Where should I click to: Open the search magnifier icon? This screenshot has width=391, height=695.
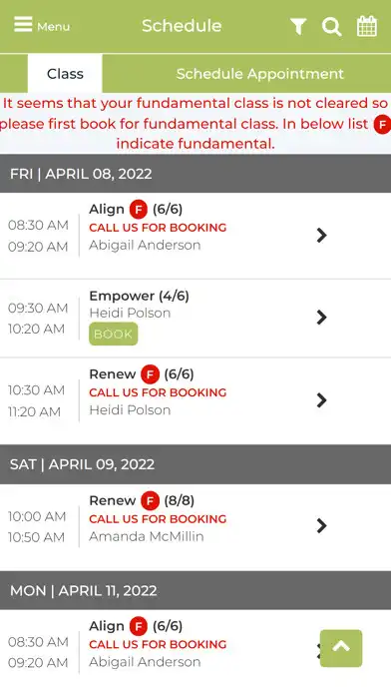[x=331, y=26]
